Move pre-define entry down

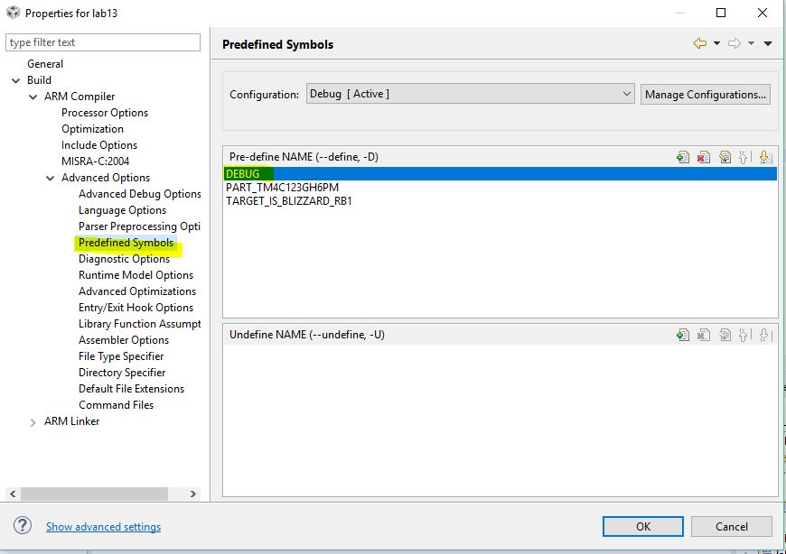[x=765, y=157]
